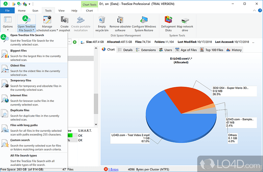Click the refresh icon in quick access toolbar

19,4
